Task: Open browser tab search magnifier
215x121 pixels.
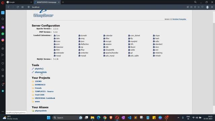Action: [195, 2]
